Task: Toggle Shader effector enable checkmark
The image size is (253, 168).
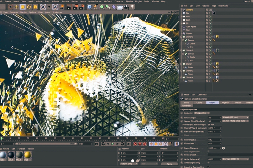Action: [211, 33]
